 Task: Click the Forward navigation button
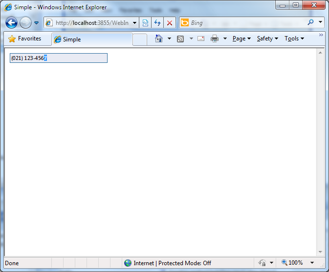pos(25,23)
